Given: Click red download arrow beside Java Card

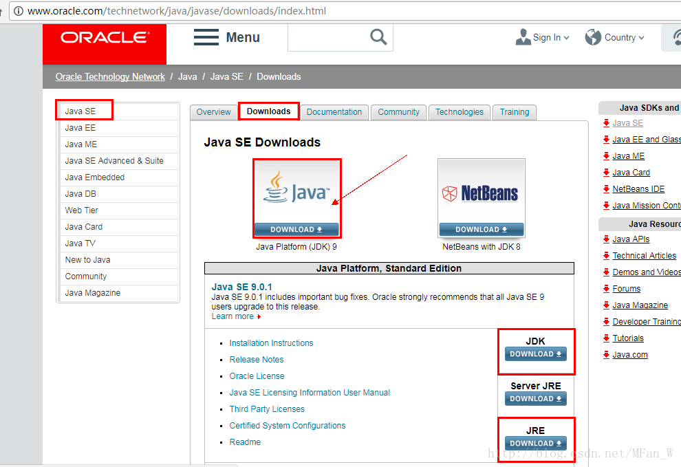Looking at the screenshot, I should (x=606, y=173).
